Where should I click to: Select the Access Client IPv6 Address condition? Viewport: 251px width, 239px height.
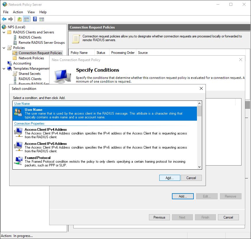click(x=105, y=147)
